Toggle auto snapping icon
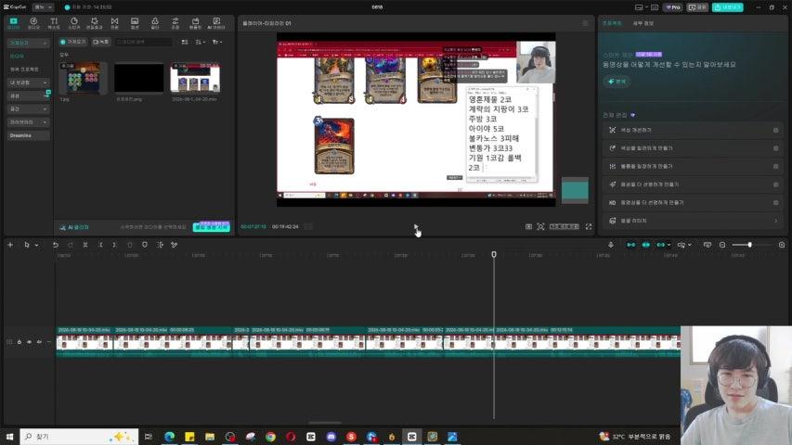 [646, 245]
